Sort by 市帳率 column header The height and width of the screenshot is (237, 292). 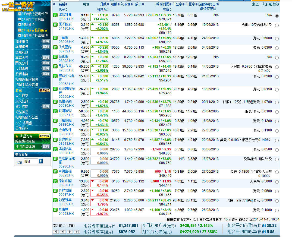191,4
